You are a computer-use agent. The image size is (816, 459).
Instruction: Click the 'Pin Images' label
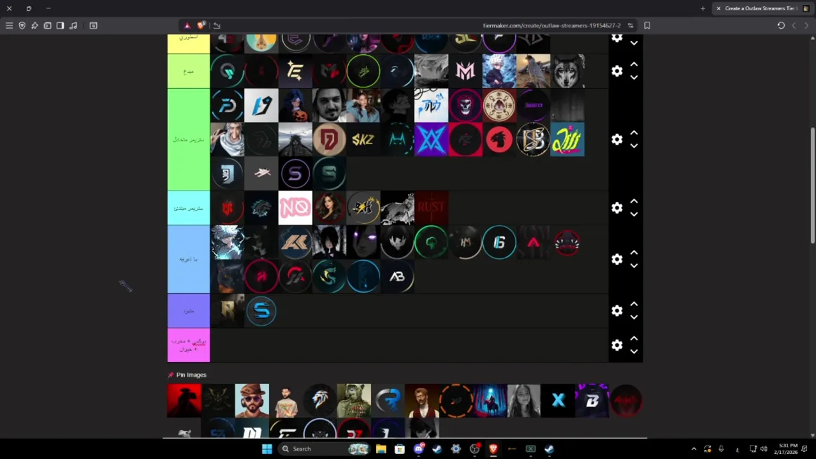[x=191, y=375]
